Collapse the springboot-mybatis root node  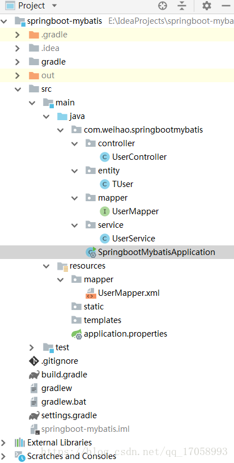(x=3, y=22)
